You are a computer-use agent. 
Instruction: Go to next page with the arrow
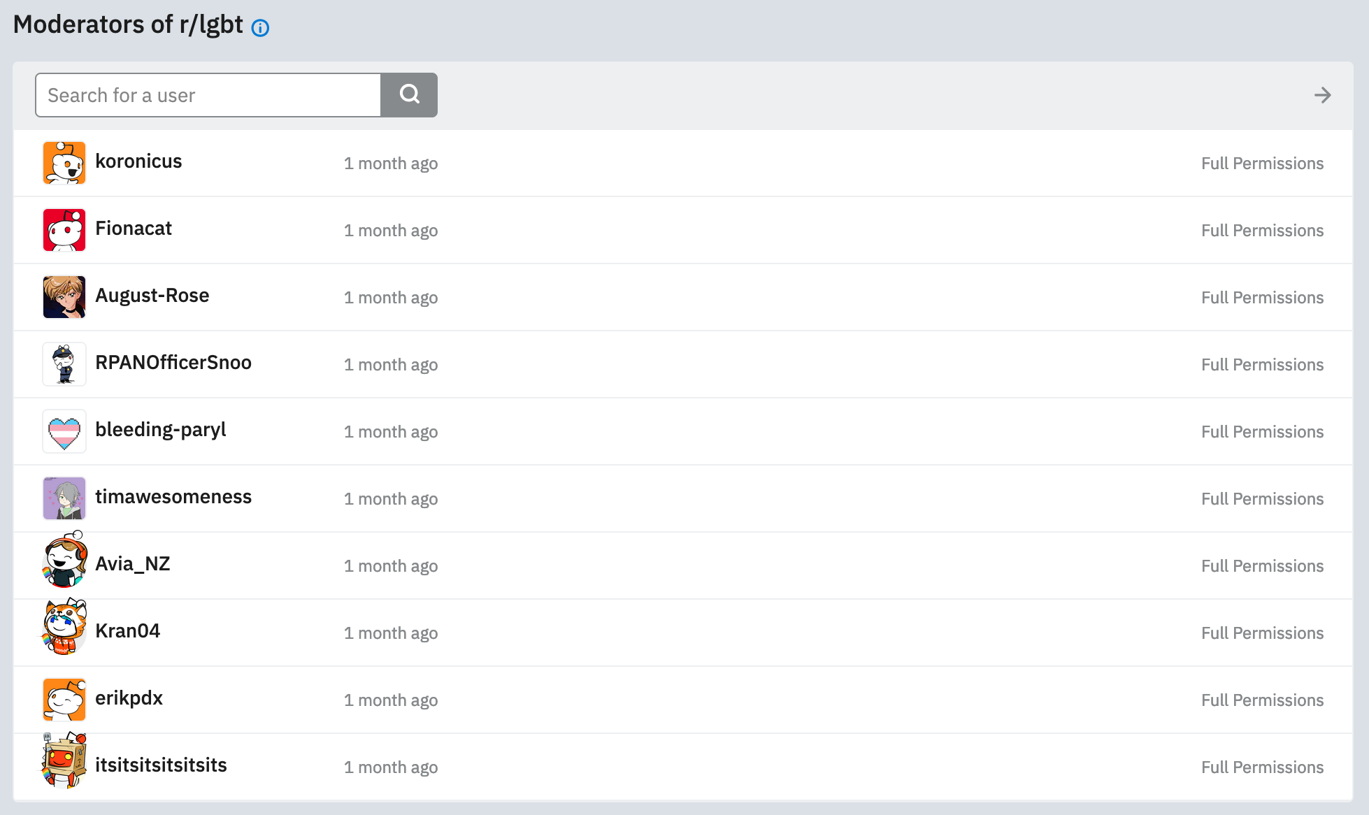tap(1322, 95)
